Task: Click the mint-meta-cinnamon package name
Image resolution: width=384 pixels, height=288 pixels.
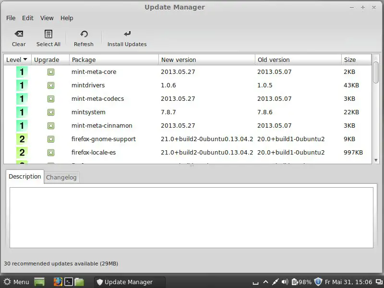Action: point(102,126)
